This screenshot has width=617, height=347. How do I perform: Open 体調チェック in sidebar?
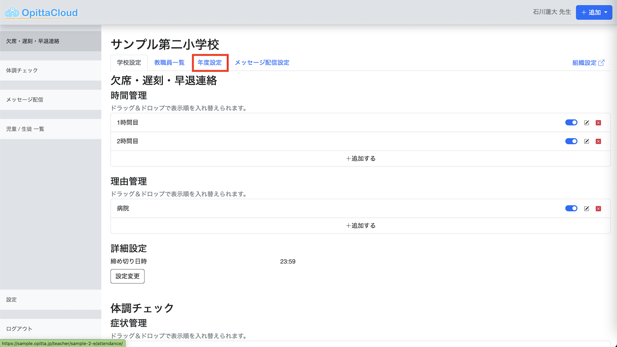[x=51, y=70]
